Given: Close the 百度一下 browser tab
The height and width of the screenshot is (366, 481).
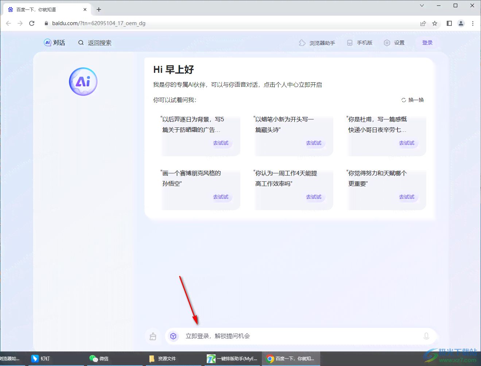Looking at the screenshot, I should [x=85, y=9].
